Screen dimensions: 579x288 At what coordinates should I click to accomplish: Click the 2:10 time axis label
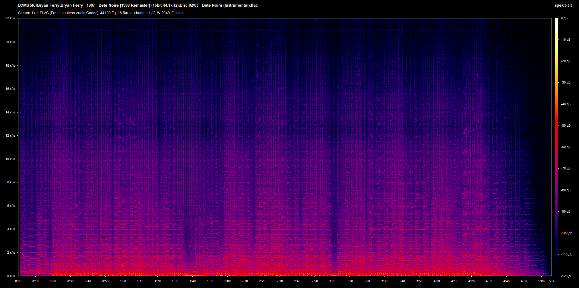245,281
